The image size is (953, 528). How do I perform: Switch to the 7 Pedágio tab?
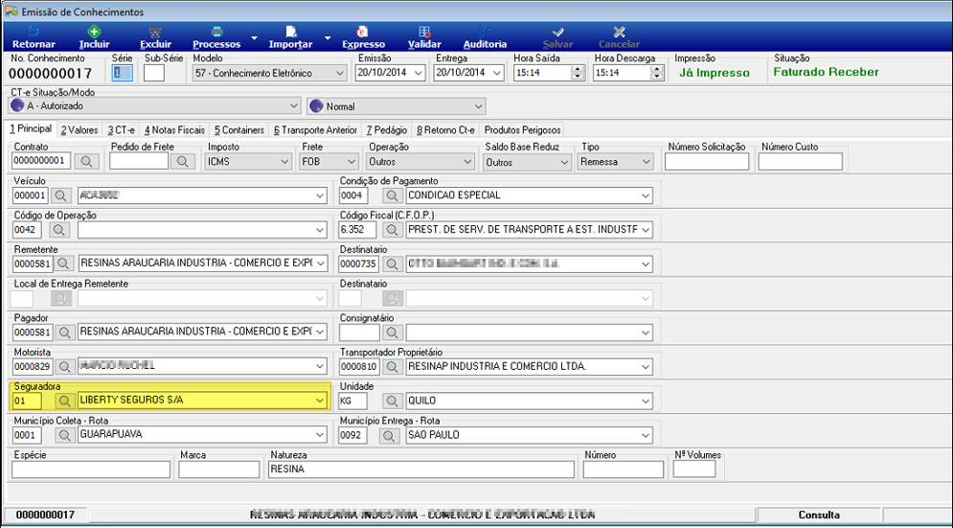click(x=387, y=130)
